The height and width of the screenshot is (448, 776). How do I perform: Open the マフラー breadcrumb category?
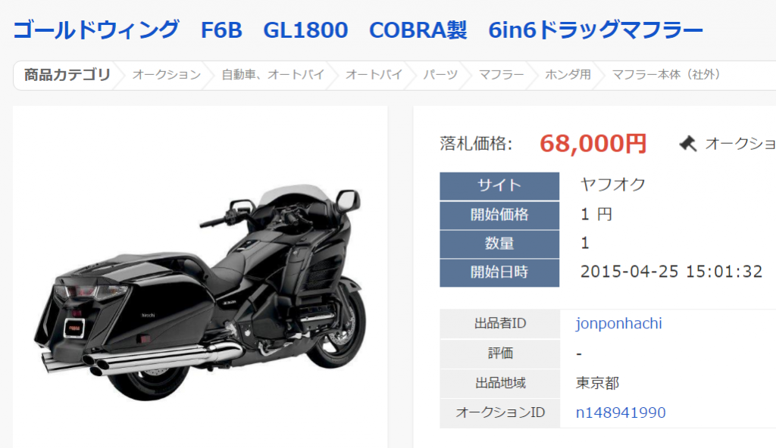pyautogui.click(x=502, y=75)
